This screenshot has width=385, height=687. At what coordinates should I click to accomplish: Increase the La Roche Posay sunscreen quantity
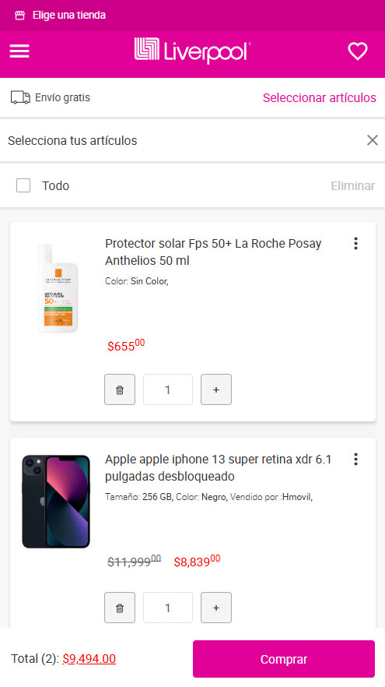216,389
